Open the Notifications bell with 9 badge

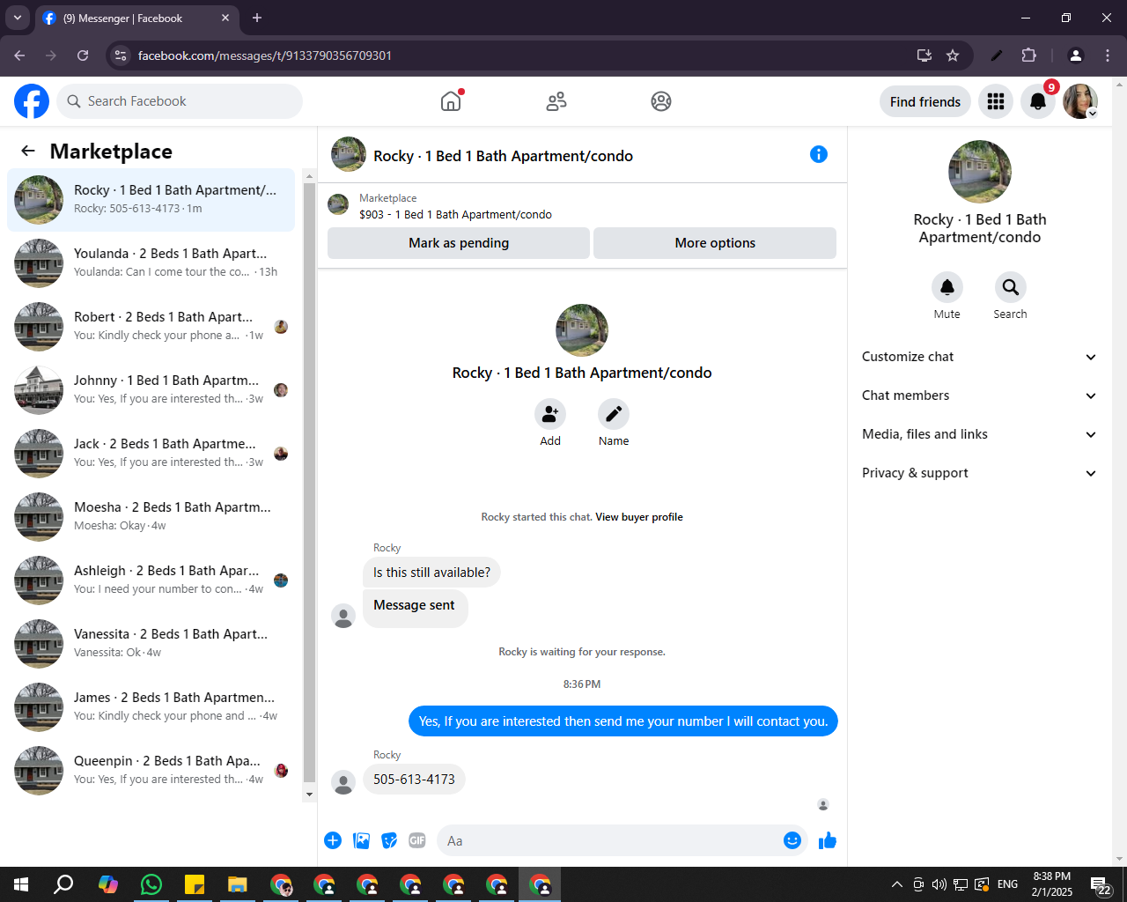coord(1038,101)
